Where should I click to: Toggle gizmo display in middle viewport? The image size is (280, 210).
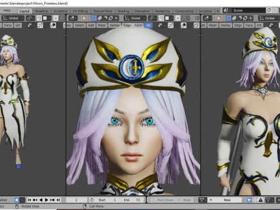(170, 25)
